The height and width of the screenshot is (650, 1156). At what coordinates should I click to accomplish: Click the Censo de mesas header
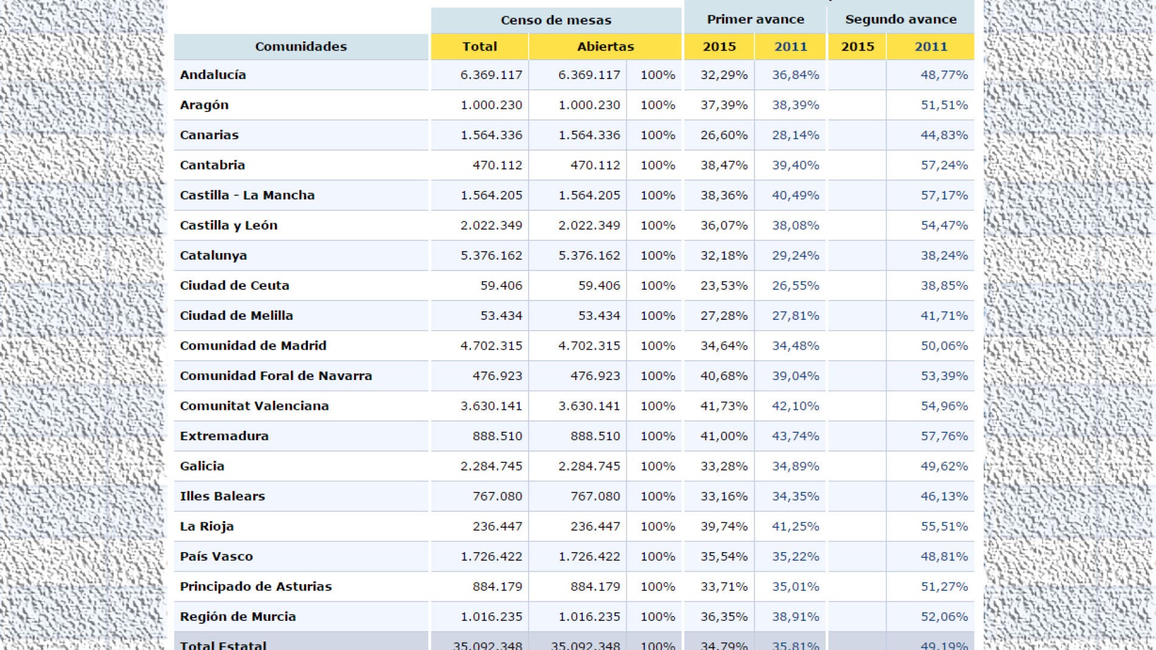click(555, 19)
